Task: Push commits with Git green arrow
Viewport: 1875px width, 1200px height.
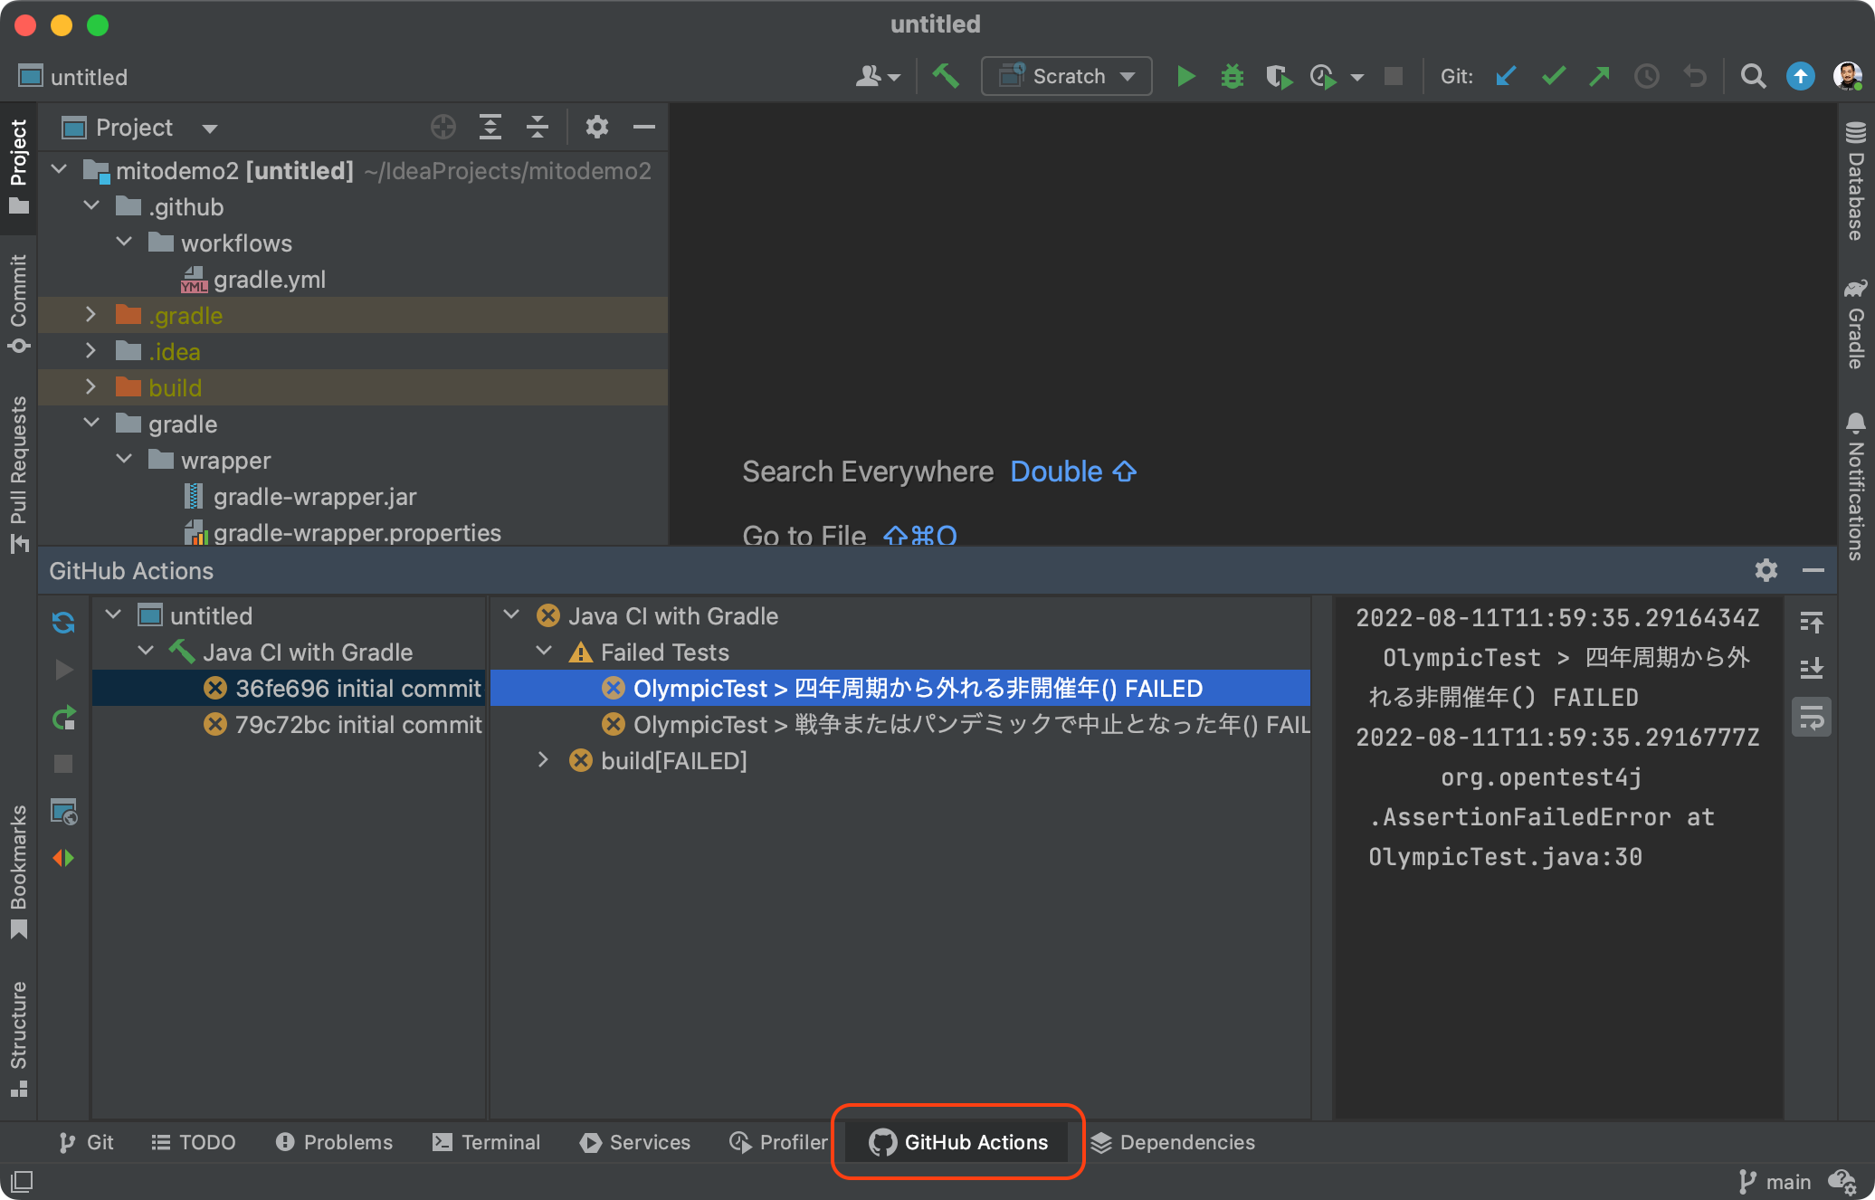Action: [1600, 76]
